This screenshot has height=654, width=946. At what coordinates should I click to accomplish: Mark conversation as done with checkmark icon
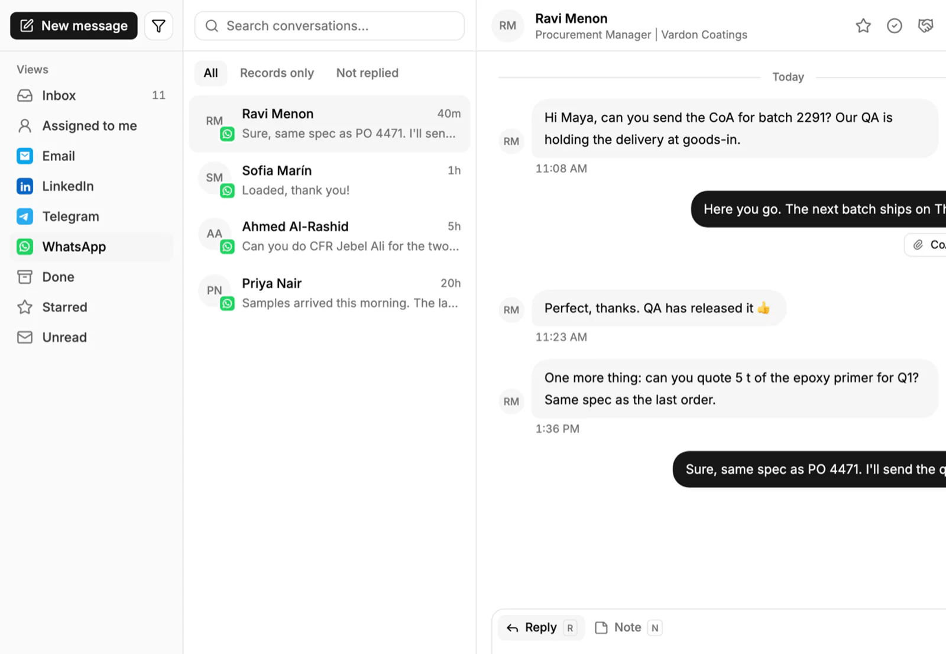[x=894, y=25]
